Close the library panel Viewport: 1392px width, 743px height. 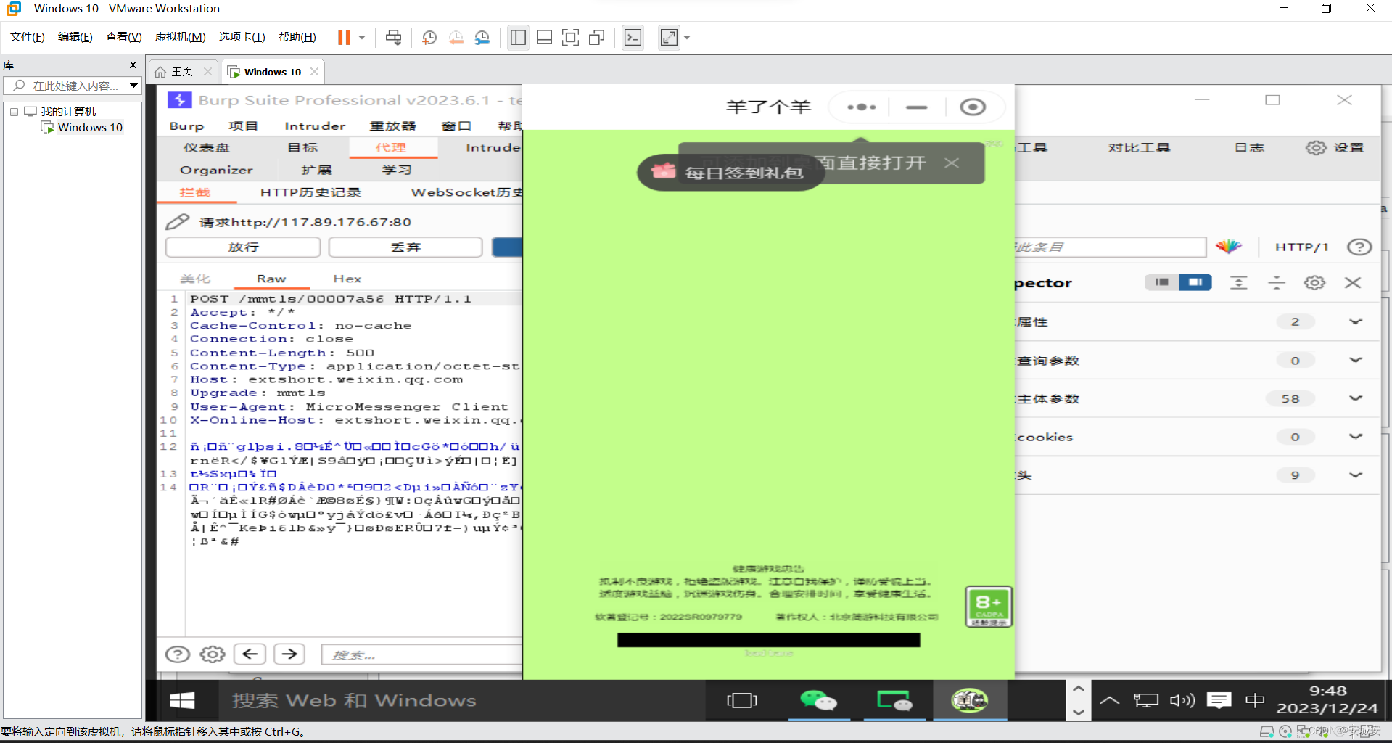click(133, 65)
